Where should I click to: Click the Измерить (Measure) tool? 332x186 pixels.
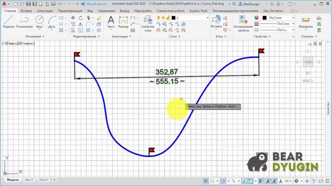[306, 22]
